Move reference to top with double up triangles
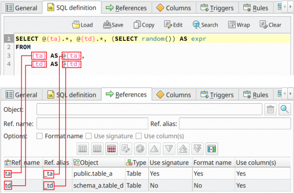Screen dimensions: 294x193 (183, 149)
